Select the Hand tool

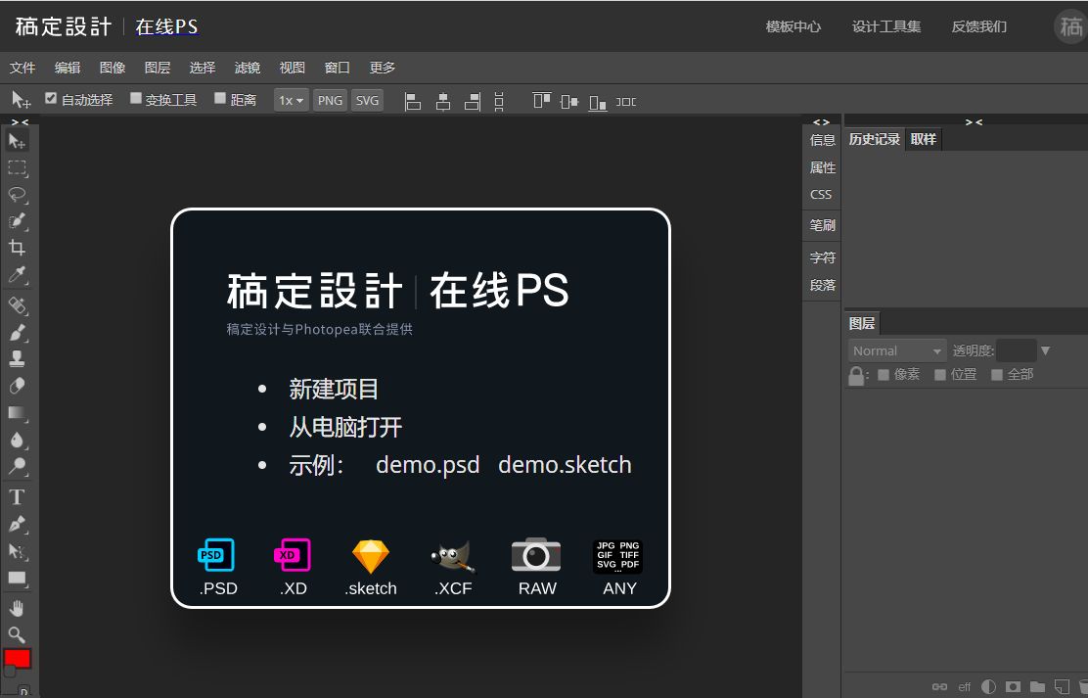coord(18,608)
